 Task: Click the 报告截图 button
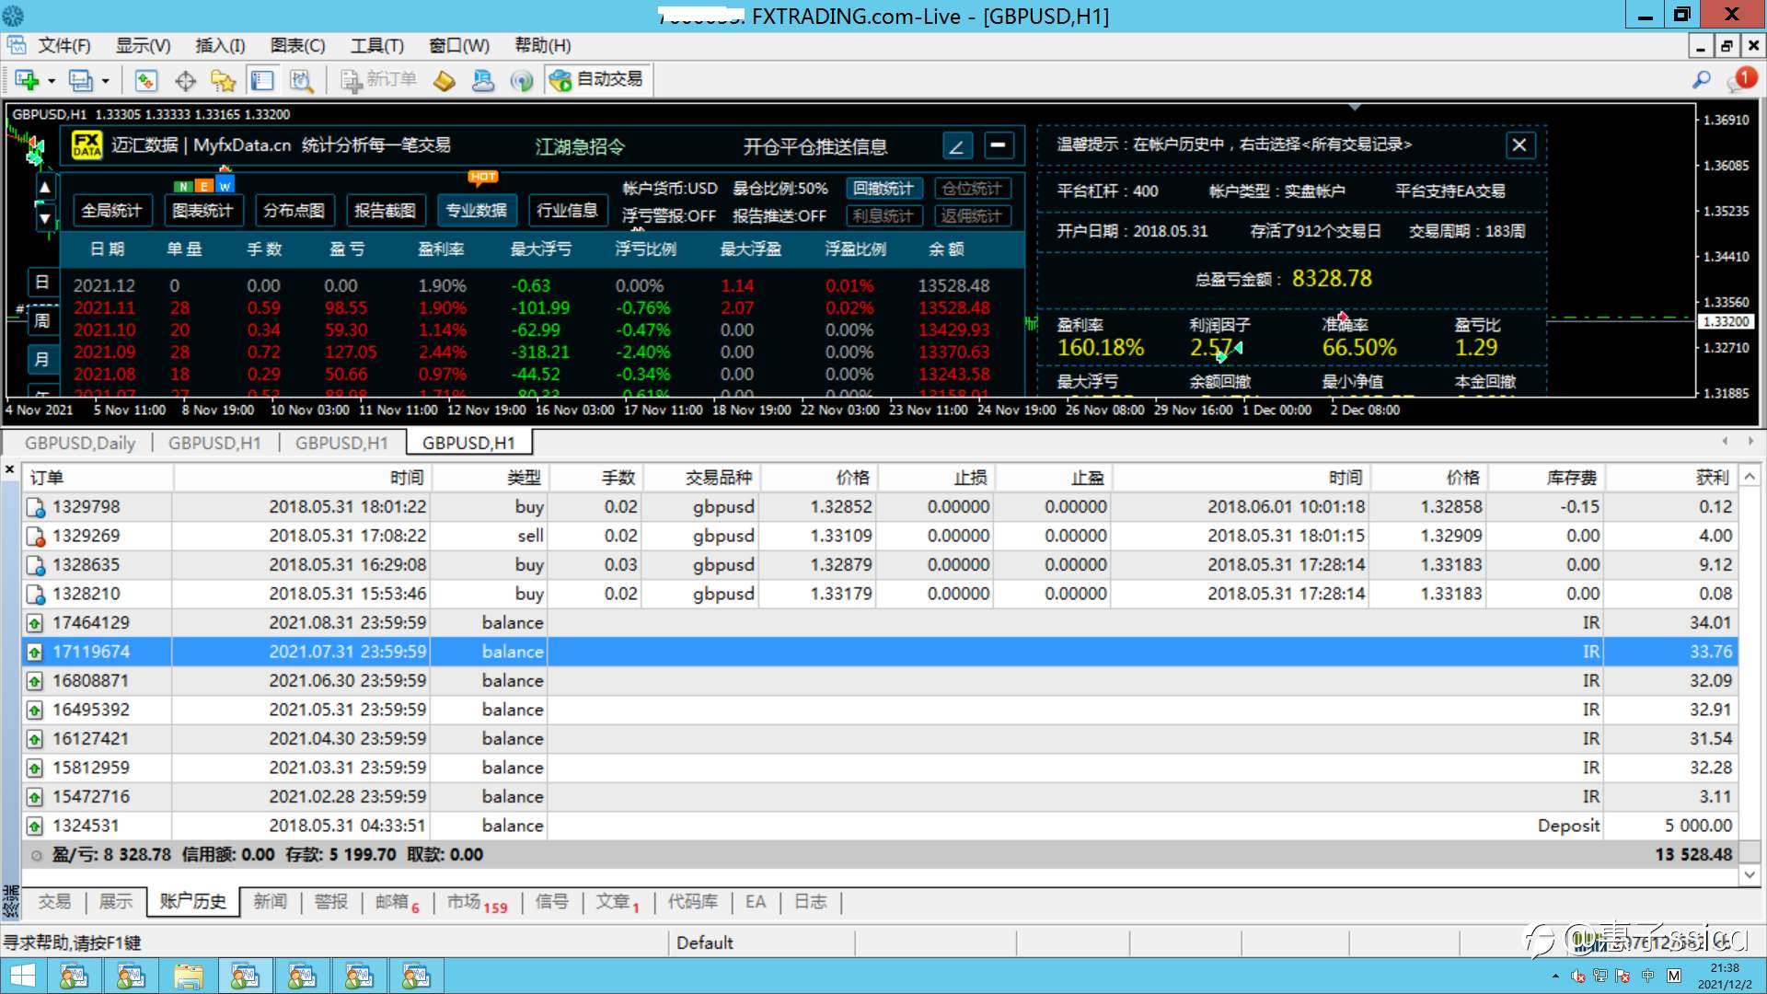click(385, 211)
